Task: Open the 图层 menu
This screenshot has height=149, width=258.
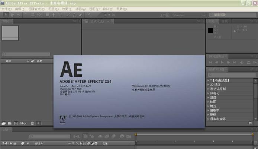Action: (x=54, y=9)
